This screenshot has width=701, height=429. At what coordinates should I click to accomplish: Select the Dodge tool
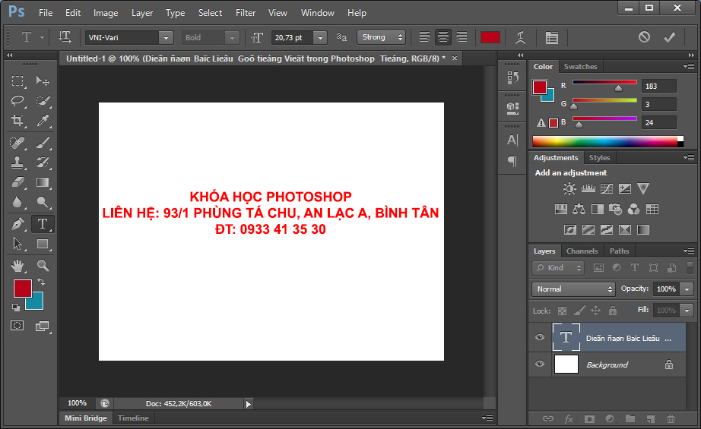(43, 202)
